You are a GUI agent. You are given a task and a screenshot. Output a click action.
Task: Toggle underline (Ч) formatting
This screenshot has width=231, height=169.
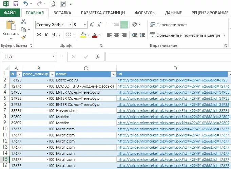point(54,35)
